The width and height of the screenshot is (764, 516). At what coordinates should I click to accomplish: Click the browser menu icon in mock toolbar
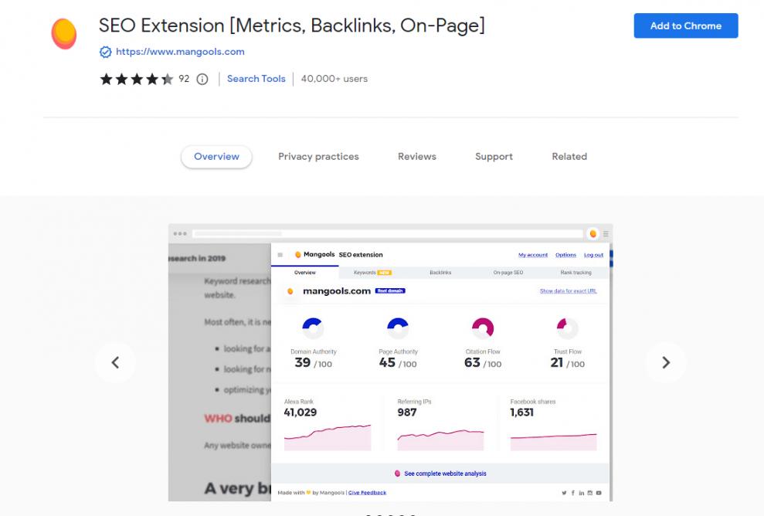pyautogui.click(x=606, y=234)
